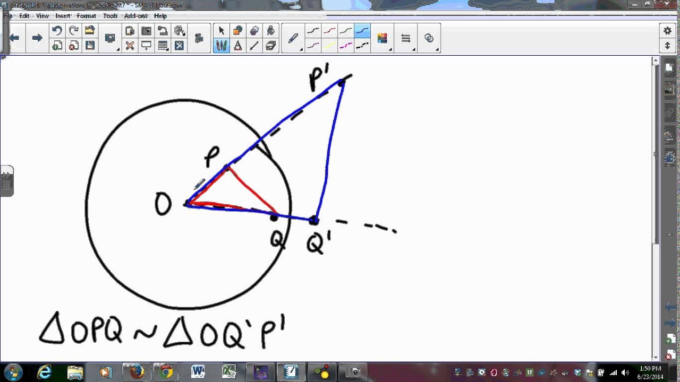Screen dimensions: 680x382
Task: Open the screen capture toolbar
Action: [x=146, y=31]
